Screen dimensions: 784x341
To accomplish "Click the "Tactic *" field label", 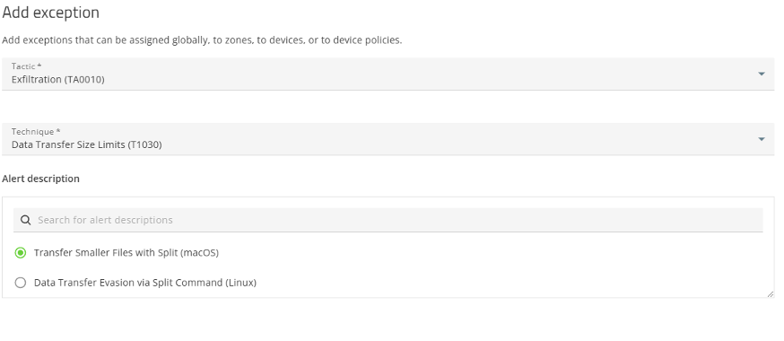I will click(27, 66).
